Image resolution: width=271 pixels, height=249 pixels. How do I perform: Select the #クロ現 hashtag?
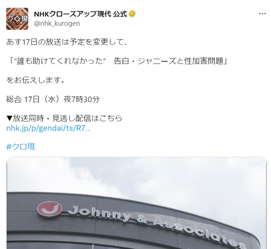21,147
